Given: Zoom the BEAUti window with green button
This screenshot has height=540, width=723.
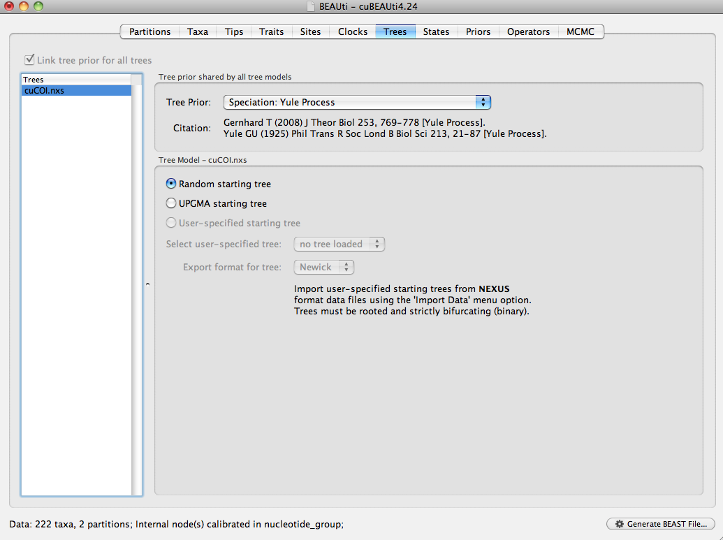Looking at the screenshot, I should pyautogui.click(x=38, y=6).
